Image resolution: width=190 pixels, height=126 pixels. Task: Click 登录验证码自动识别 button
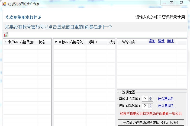151,122
